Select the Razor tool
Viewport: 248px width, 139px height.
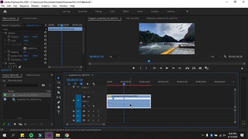coord(59,93)
